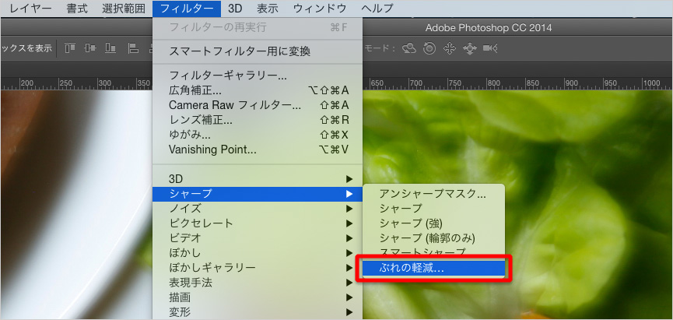The image size is (673, 320).
Task: Select the 3D orbit rotate mode icon
Action: click(409, 48)
